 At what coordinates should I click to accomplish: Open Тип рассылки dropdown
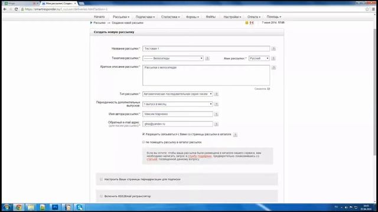click(178, 94)
